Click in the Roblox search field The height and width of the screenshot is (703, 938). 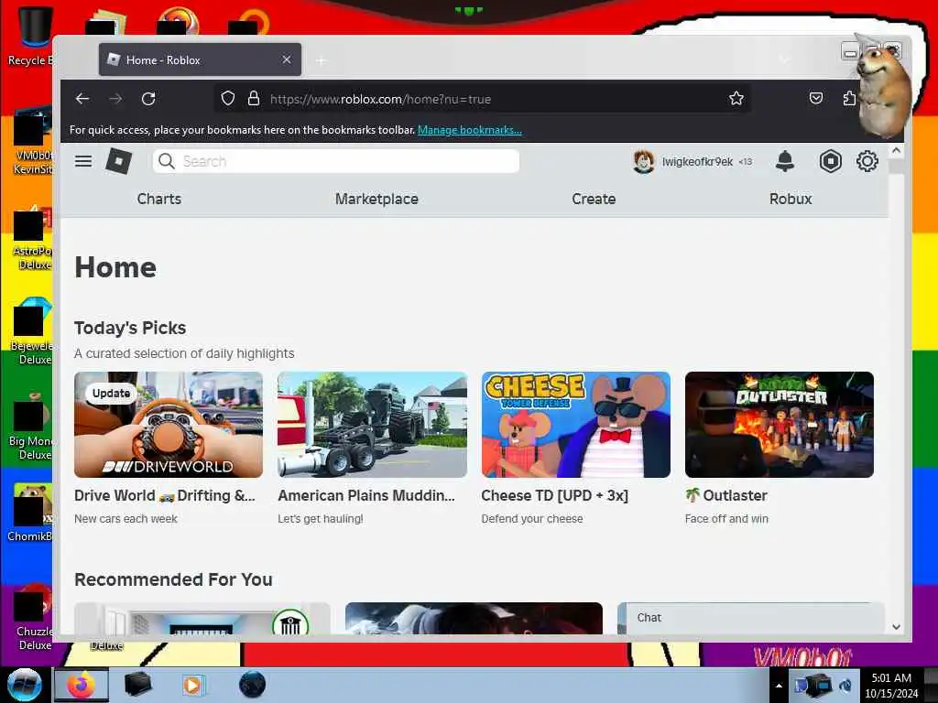click(x=336, y=161)
